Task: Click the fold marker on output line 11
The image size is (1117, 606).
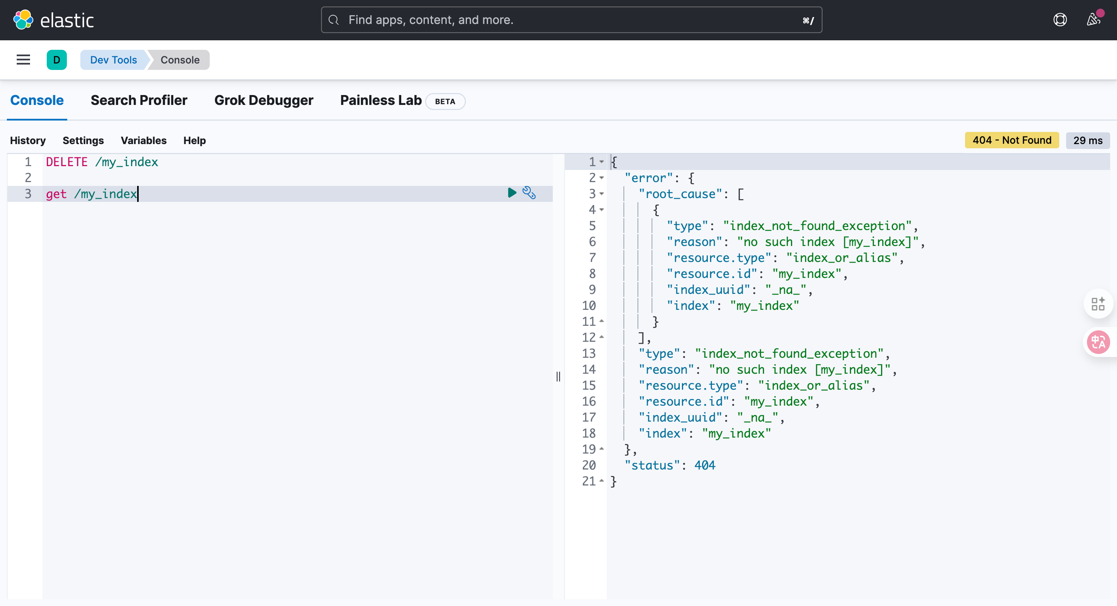Action: coord(602,321)
